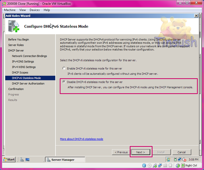204x170 pixels.
Task: Click the Next button
Action: (141, 152)
